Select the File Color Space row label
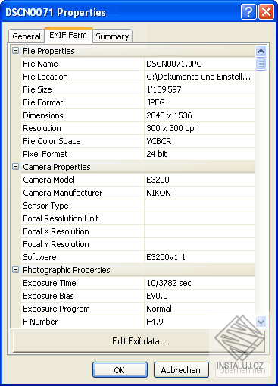This screenshot has width=278, height=386. point(52,141)
